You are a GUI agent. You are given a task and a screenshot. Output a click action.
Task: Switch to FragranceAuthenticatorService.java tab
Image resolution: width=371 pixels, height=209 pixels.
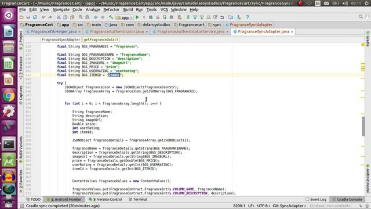[x=191, y=31]
